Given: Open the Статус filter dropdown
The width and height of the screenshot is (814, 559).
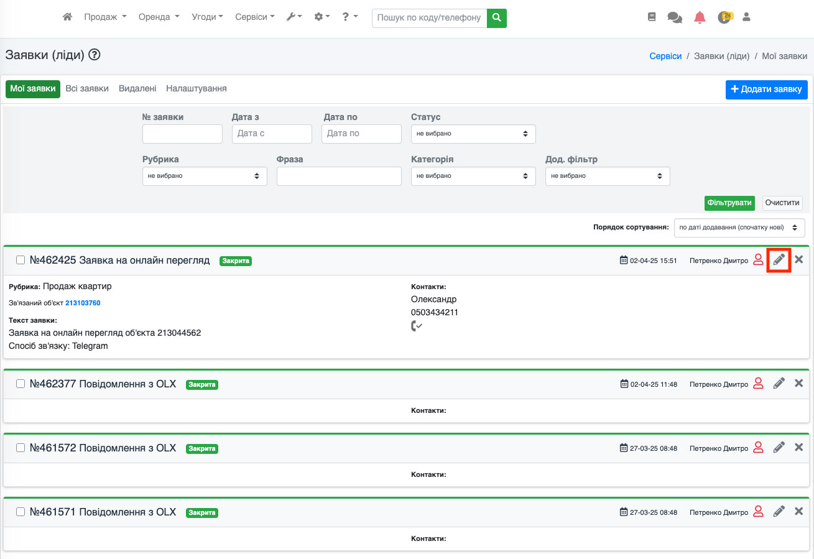Looking at the screenshot, I should pyautogui.click(x=473, y=134).
